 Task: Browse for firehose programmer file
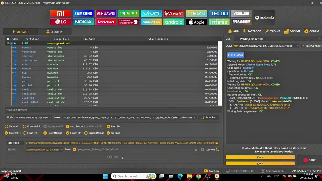pyautogui.click(x=196, y=150)
